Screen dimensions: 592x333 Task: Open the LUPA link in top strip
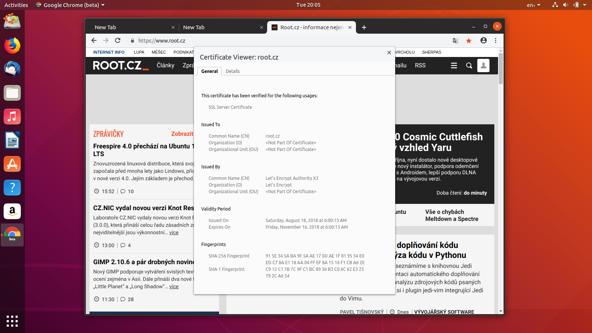point(139,53)
